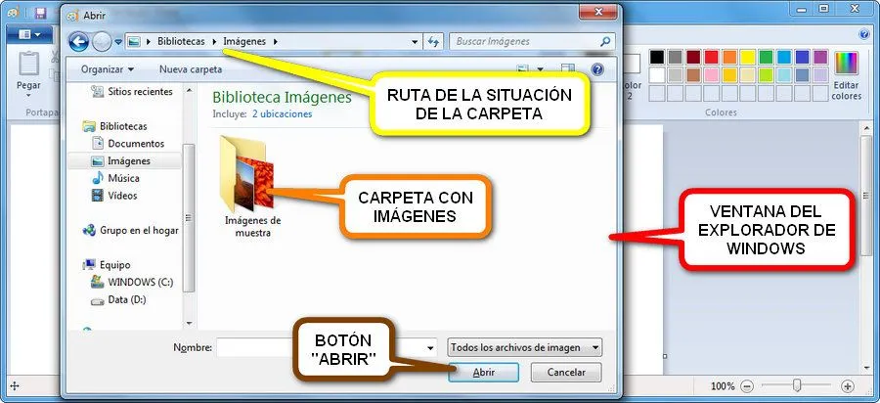Click the 100% zoom level in Paint
Viewport: 880px width, 403px height.
point(723,386)
